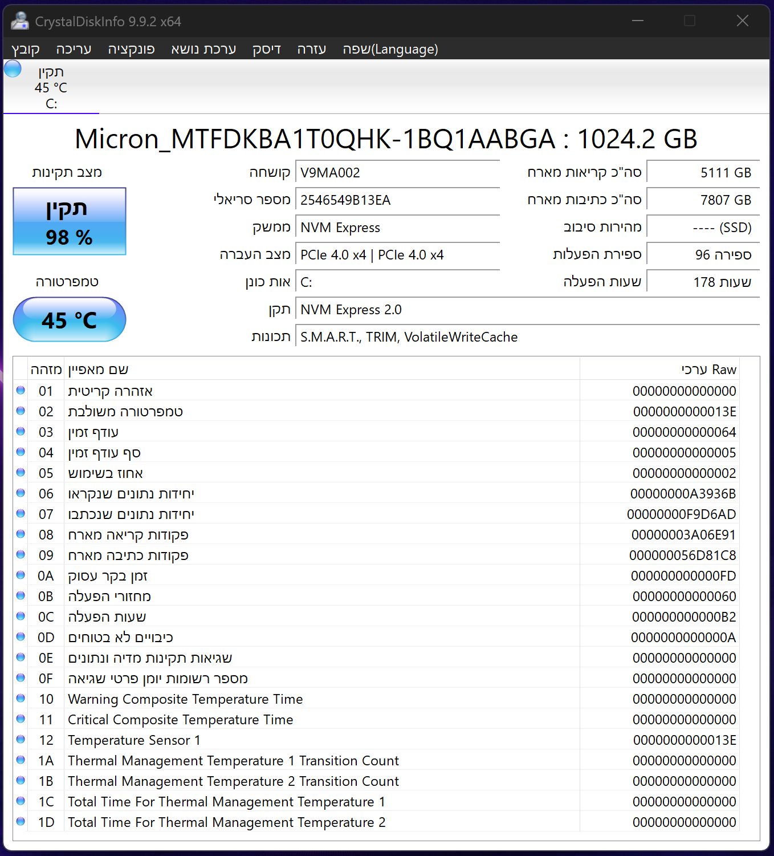This screenshot has height=856, width=774.
Task: Click the 45 °C temperature button
Action: coord(70,319)
